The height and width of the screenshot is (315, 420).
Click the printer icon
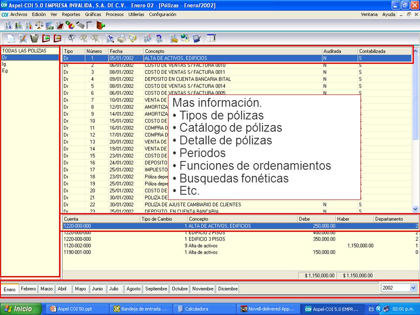click(x=121, y=38)
